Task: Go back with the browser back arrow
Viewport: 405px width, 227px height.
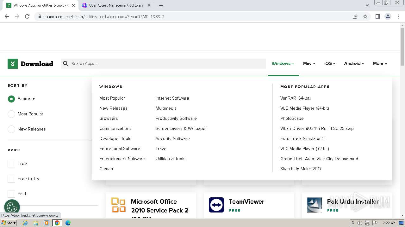Action: (x=7, y=16)
